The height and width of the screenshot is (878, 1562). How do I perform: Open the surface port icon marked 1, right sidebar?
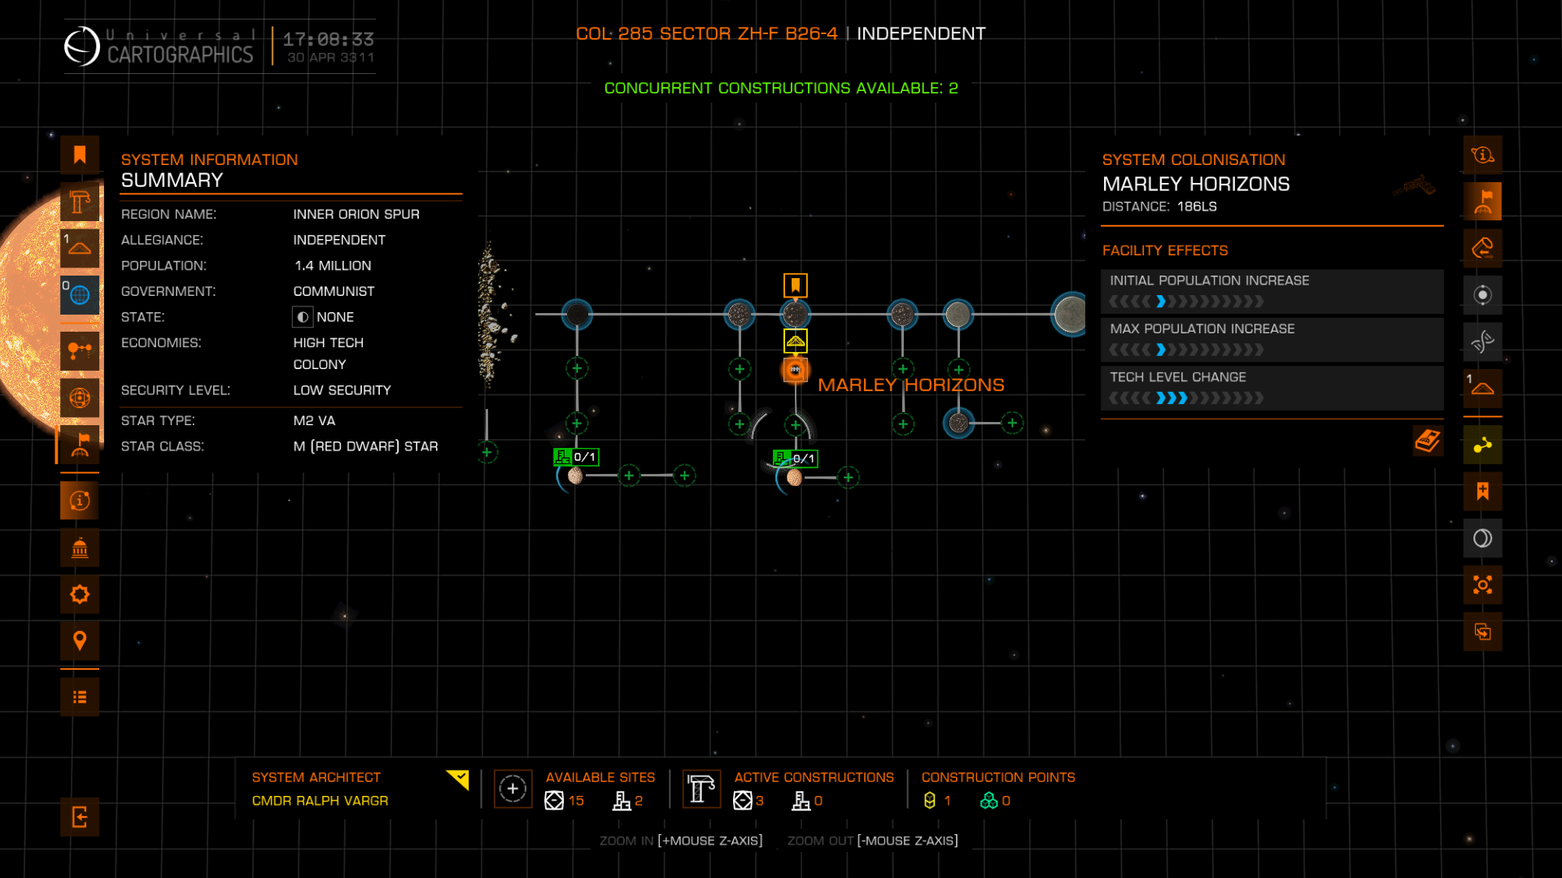pyautogui.click(x=1482, y=388)
